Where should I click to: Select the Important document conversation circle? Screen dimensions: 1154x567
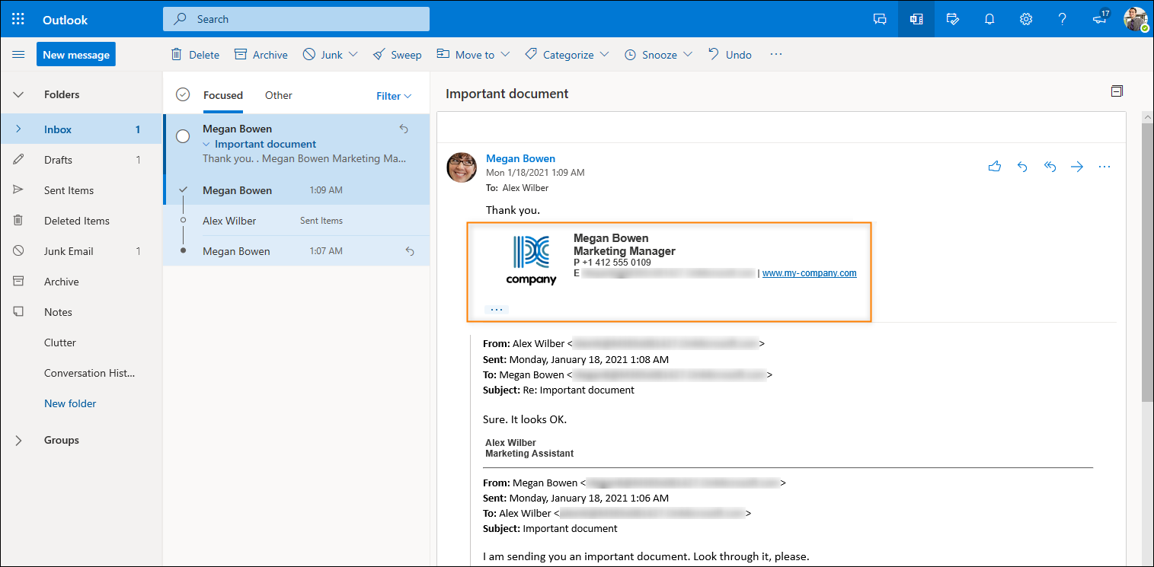183,136
